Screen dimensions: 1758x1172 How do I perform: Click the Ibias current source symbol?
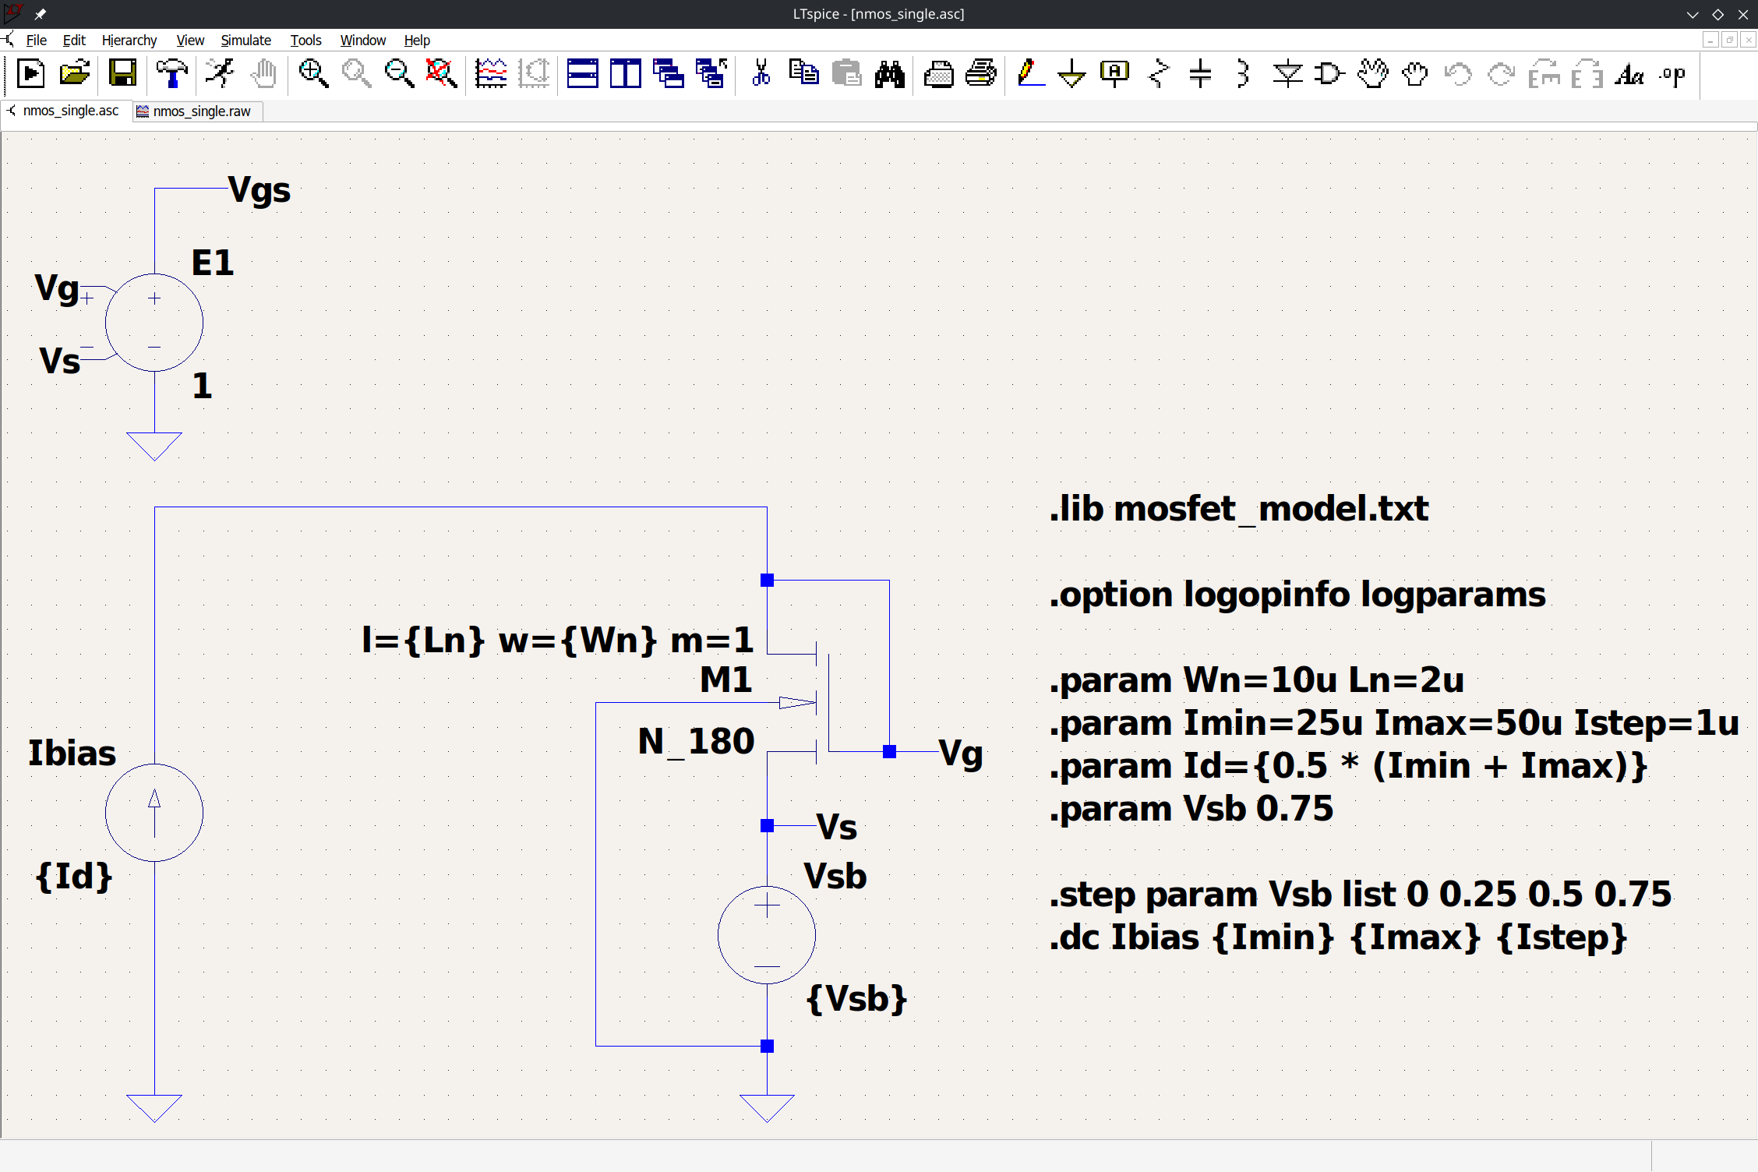pyautogui.click(x=154, y=813)
